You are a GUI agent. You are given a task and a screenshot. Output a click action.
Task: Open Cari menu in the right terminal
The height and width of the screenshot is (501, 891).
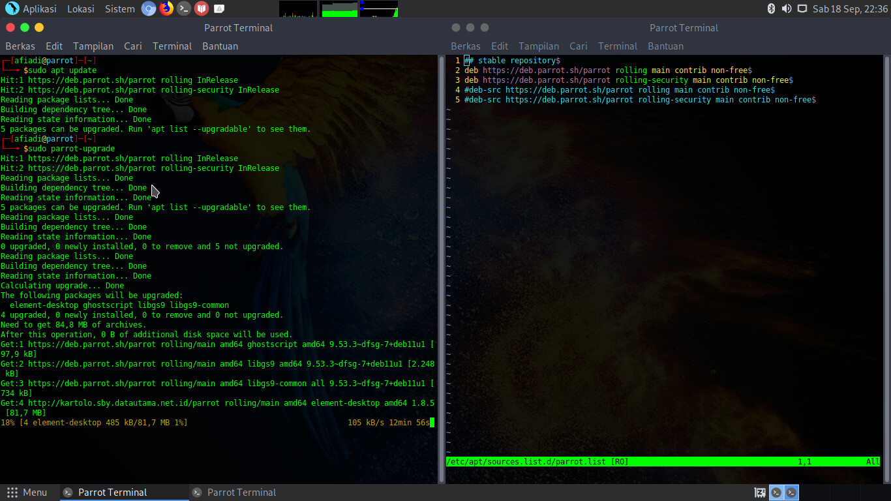579,46
